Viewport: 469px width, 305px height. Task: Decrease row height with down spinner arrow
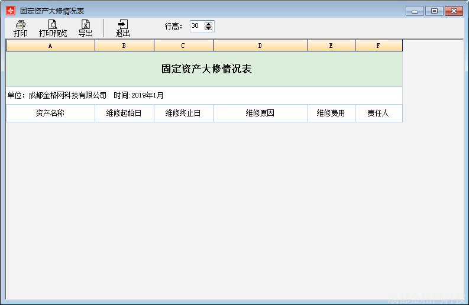coord(208,28)
